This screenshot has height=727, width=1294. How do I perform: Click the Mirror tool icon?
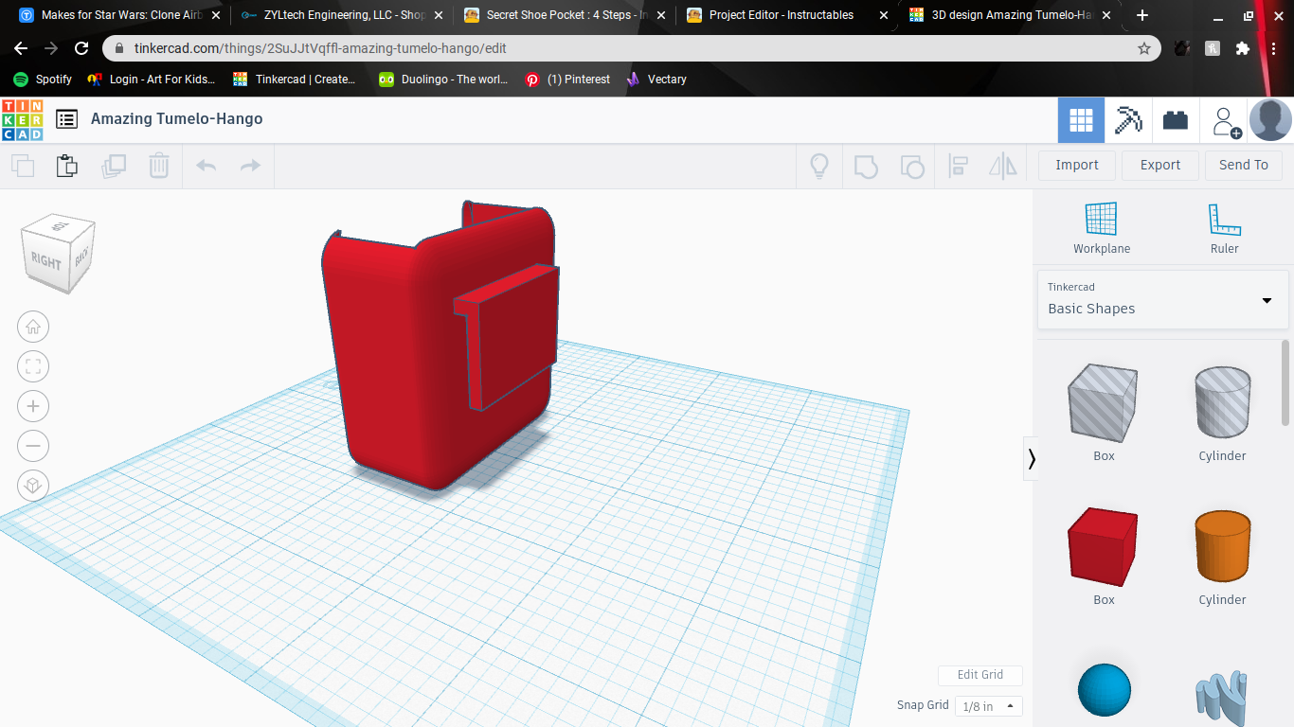(1002, 166)
